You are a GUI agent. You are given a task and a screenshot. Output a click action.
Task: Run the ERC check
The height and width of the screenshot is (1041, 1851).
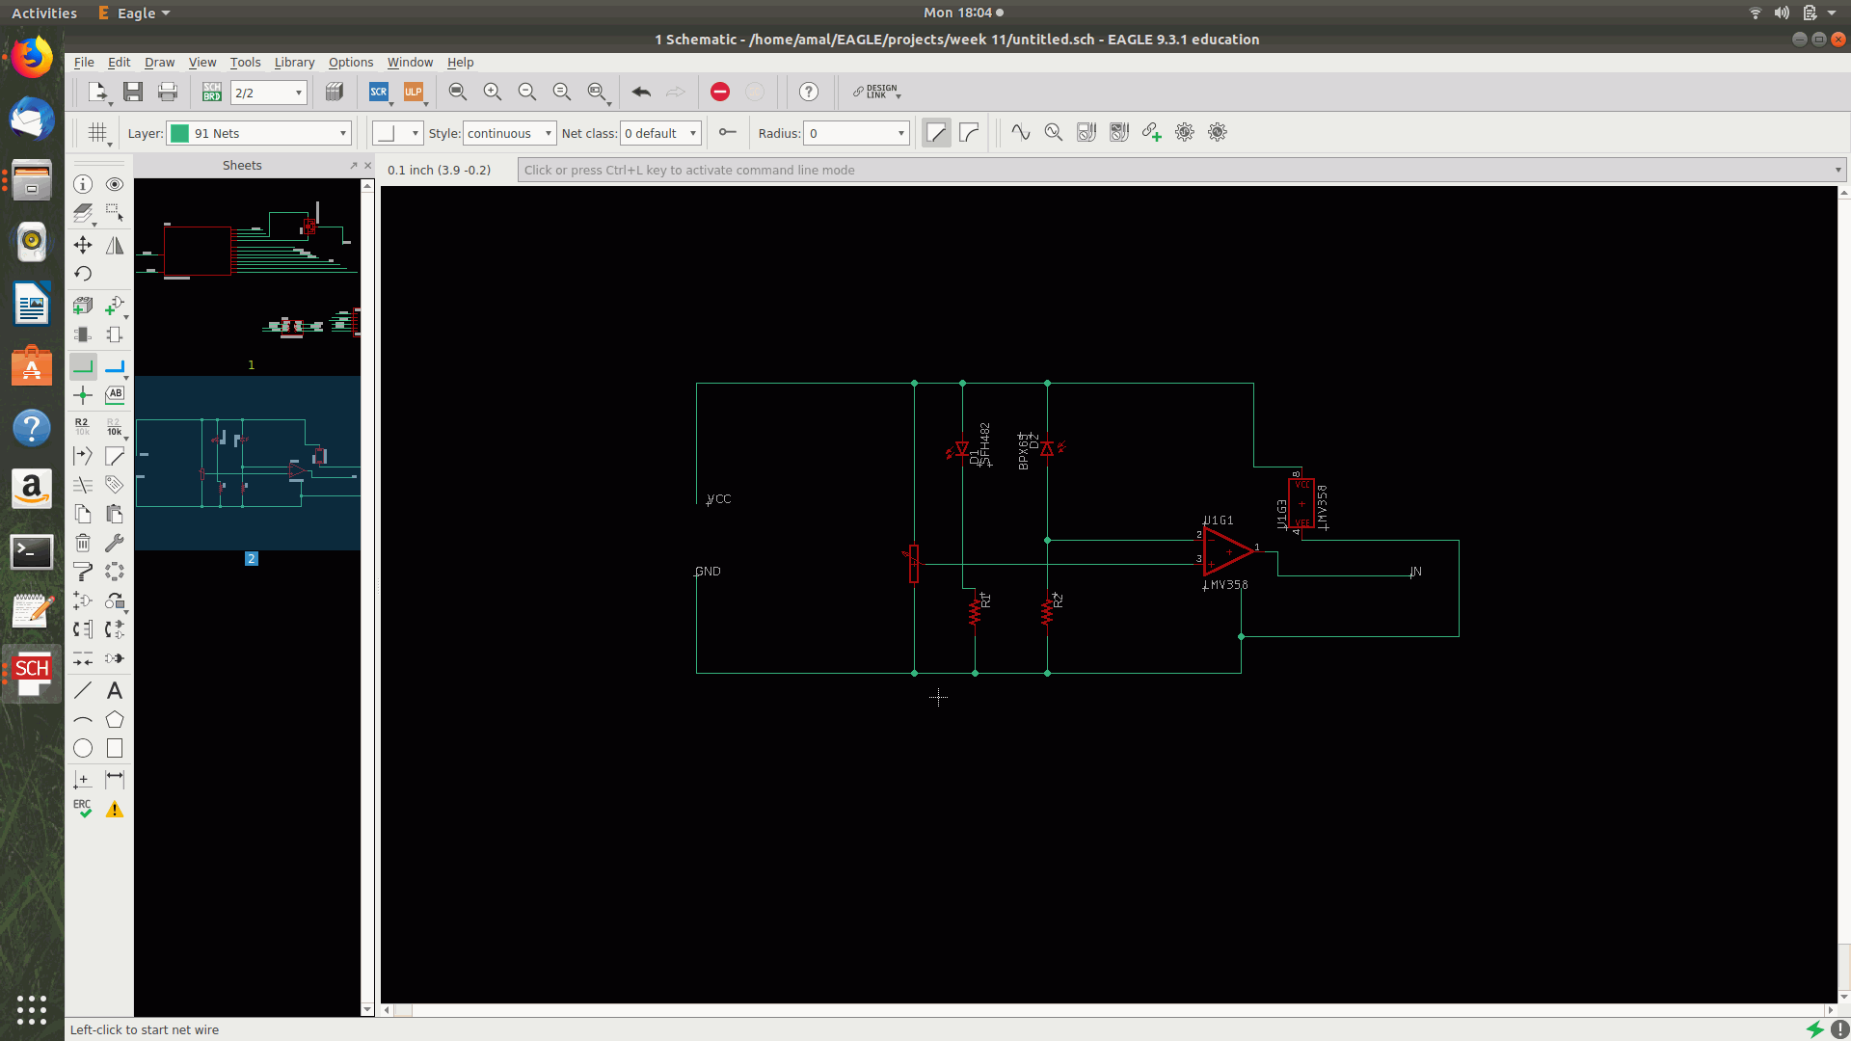pos(83,809)
